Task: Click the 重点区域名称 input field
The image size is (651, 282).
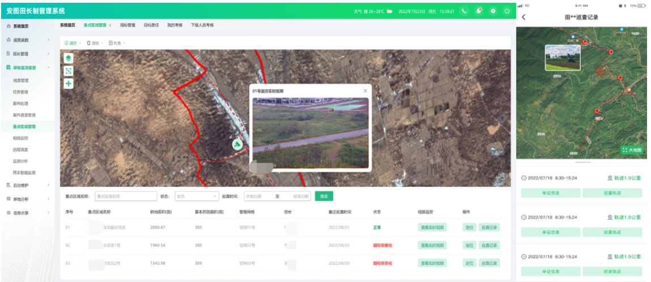Action: coord(126,196)
